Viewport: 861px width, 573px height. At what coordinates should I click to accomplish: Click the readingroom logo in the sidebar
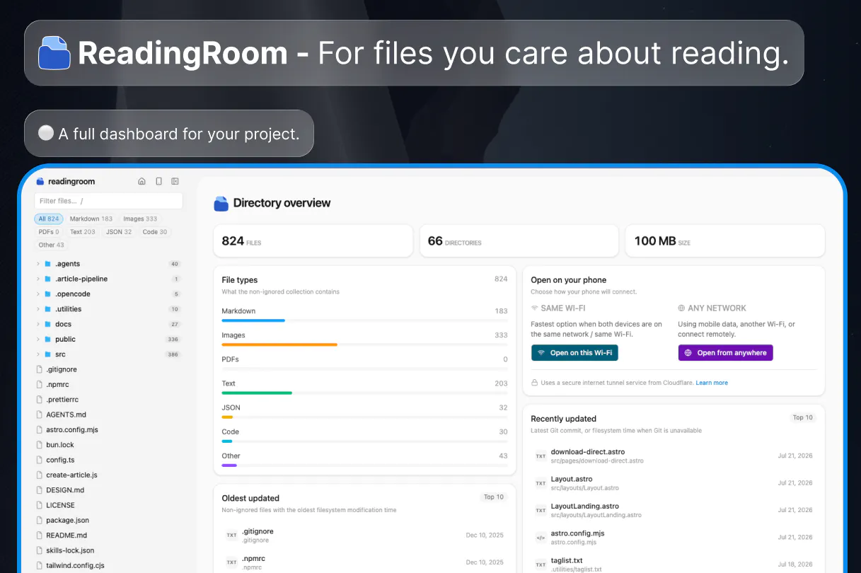coord(40,182)
